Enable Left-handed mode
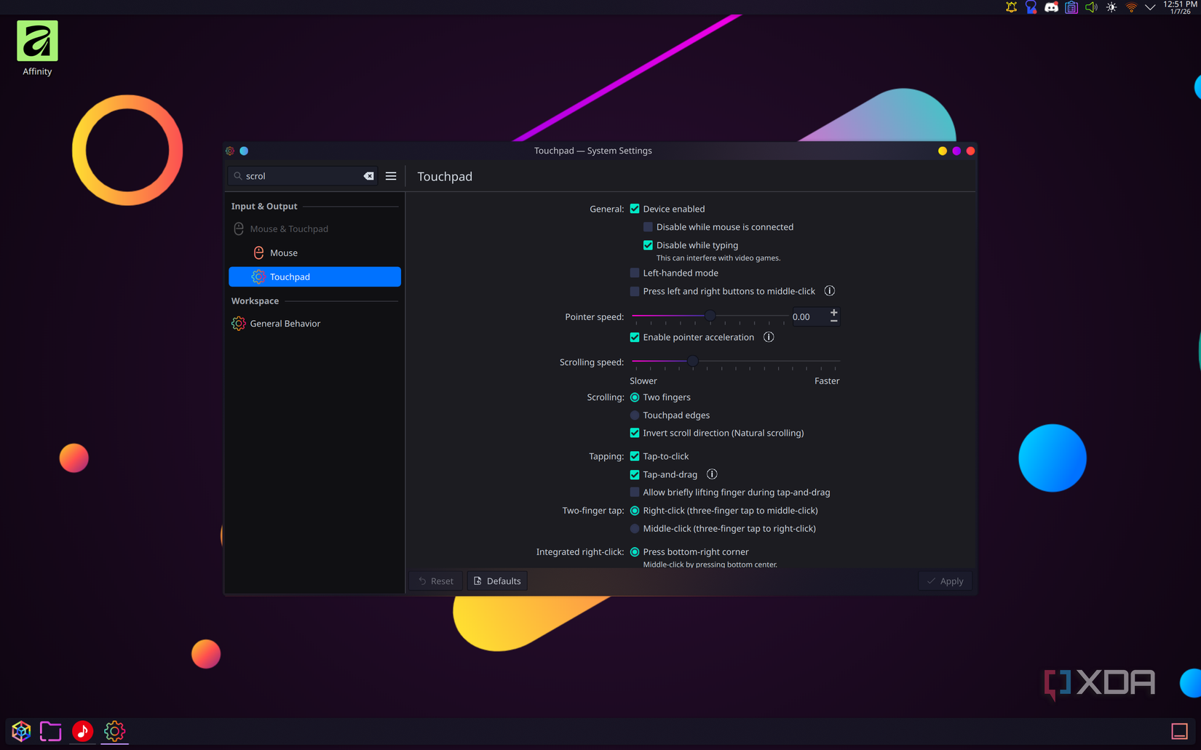The image size is (1201, 750). (x=635, y=273)
